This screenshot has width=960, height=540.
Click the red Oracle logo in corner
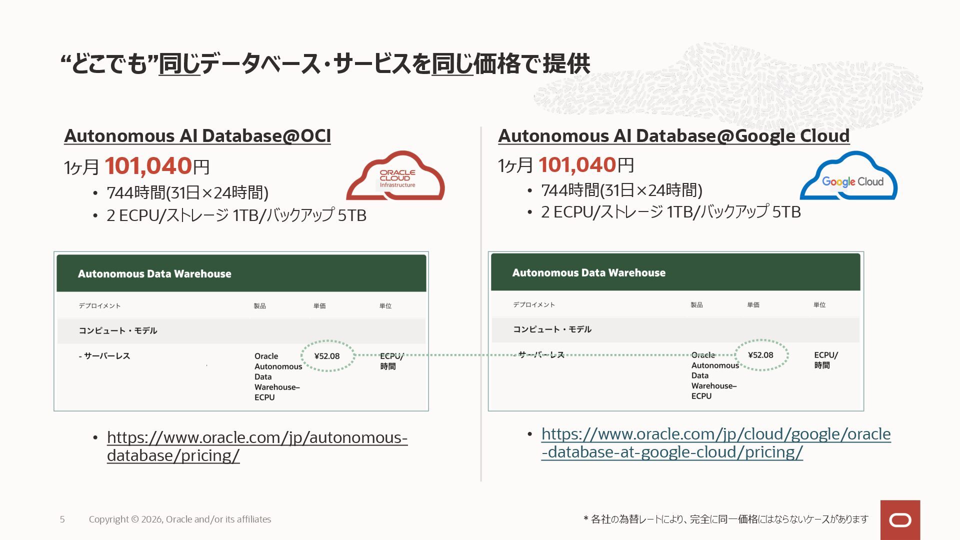[x=900, y=520]
